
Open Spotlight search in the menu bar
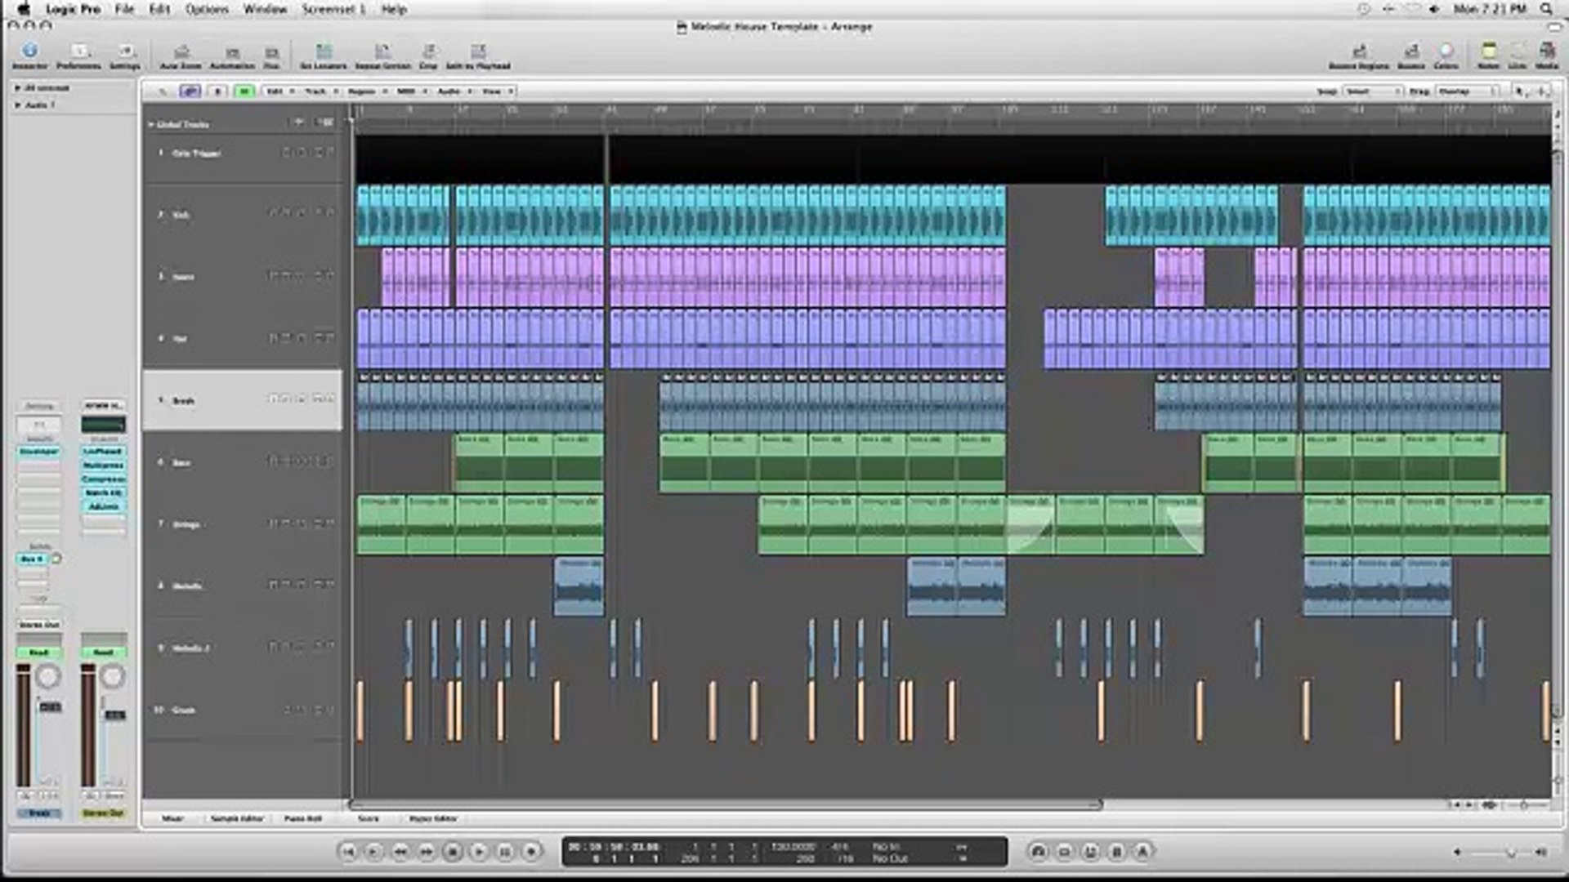(1546, 9)
